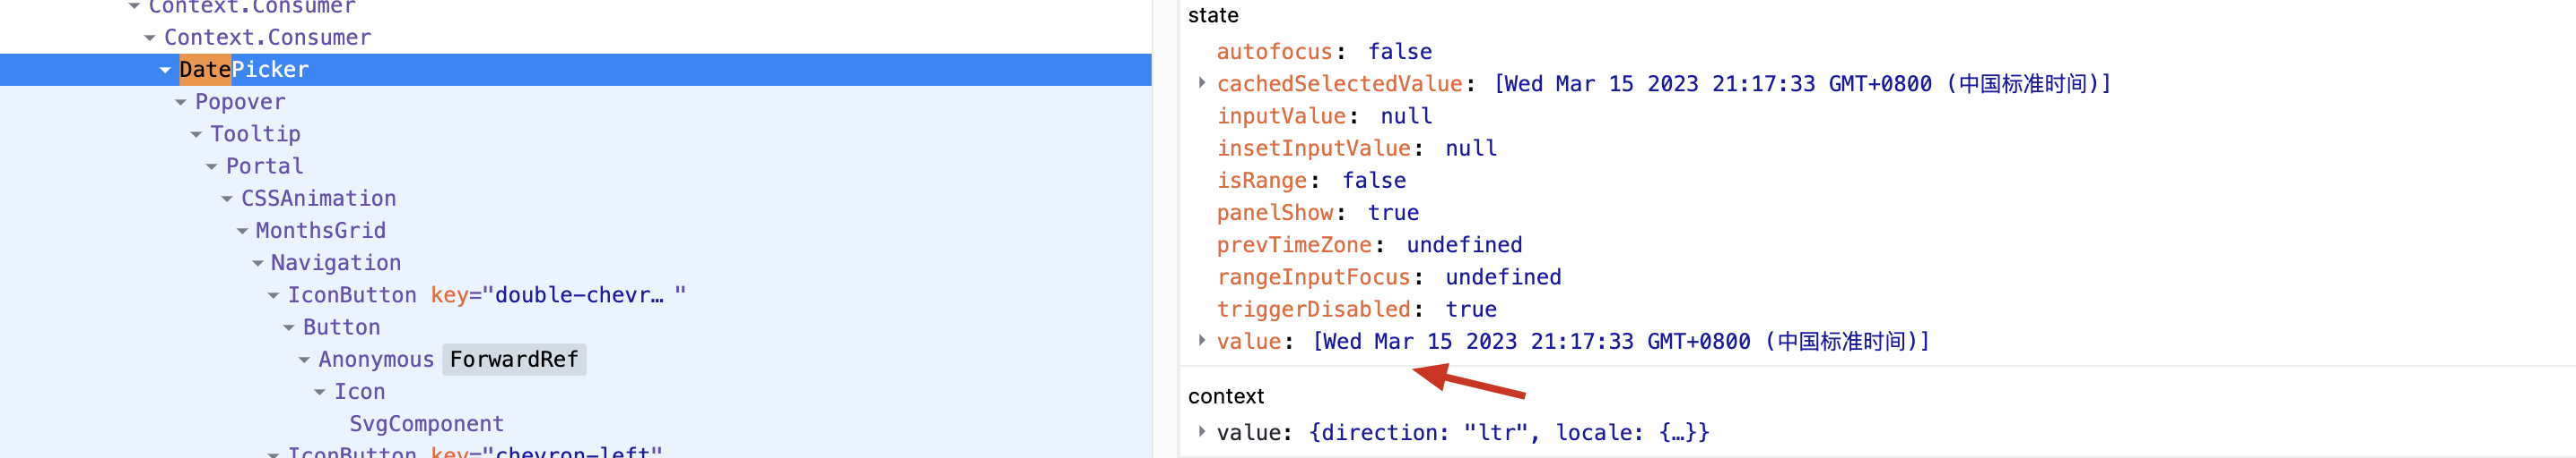Click the isRange false value

[1374, 181]
